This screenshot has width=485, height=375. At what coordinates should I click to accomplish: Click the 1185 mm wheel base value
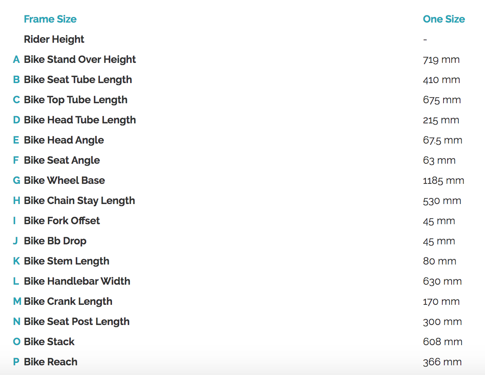coord(443,181)
